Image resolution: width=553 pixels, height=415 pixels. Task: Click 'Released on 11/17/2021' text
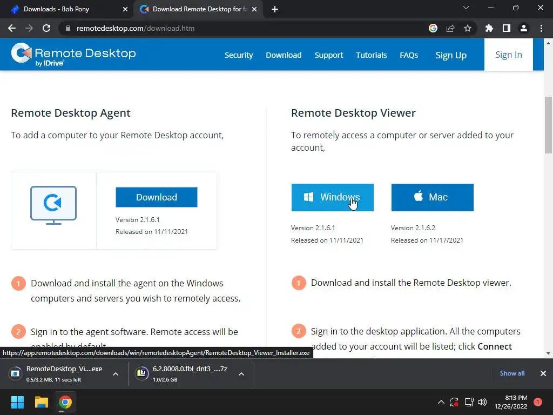pos(427,240)
